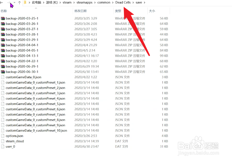Select file name customGameData_0_customPreset_10.json

coord(36,131)
